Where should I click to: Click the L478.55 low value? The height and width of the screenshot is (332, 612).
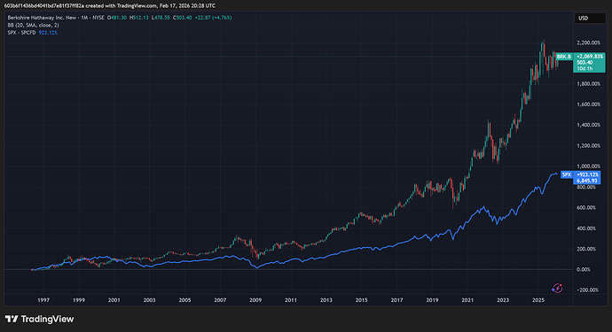click(x=161, y=18)
